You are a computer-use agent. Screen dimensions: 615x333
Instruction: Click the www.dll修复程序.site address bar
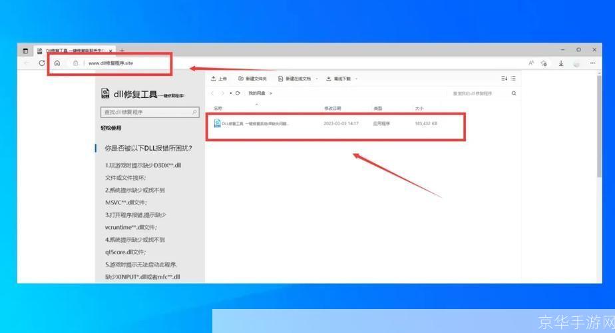coord(110,63)
